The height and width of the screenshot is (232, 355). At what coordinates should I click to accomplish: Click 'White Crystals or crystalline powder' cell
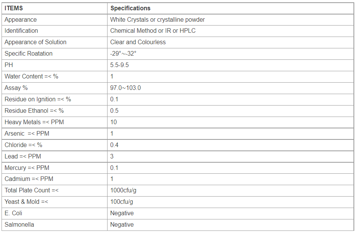coord(230,20)
